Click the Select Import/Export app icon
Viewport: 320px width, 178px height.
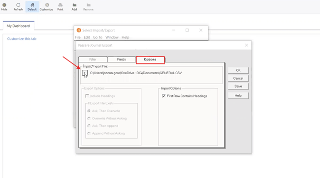coord(79,30)
